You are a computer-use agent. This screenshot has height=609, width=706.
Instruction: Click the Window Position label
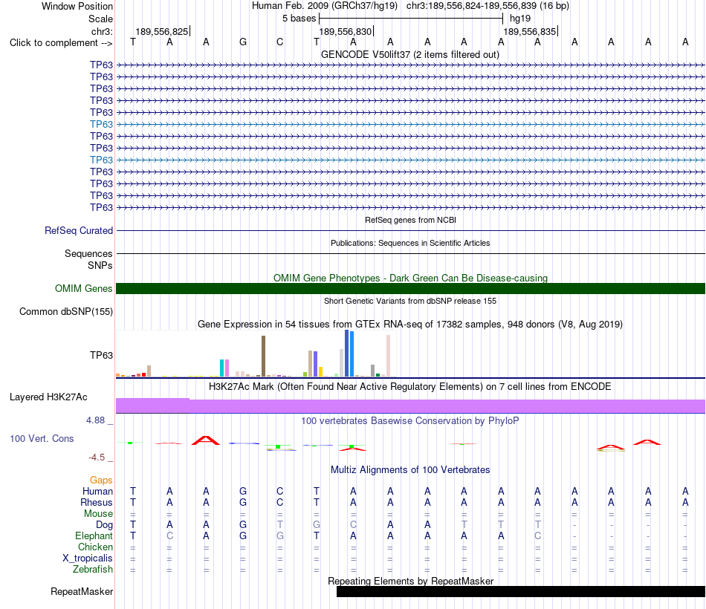tap(77, 6)
